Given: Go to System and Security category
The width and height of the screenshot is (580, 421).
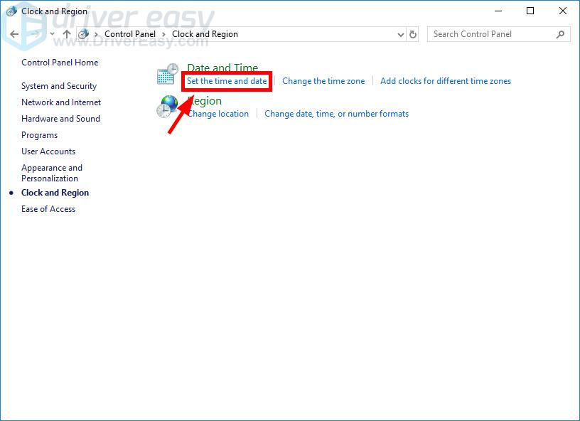Looking at the screenshot, I should (59, 86).
